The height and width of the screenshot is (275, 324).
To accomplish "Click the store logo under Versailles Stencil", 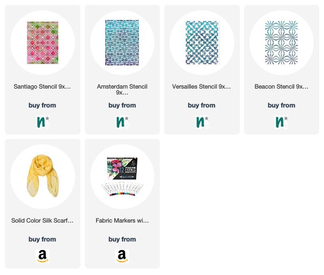I will 202,122.
